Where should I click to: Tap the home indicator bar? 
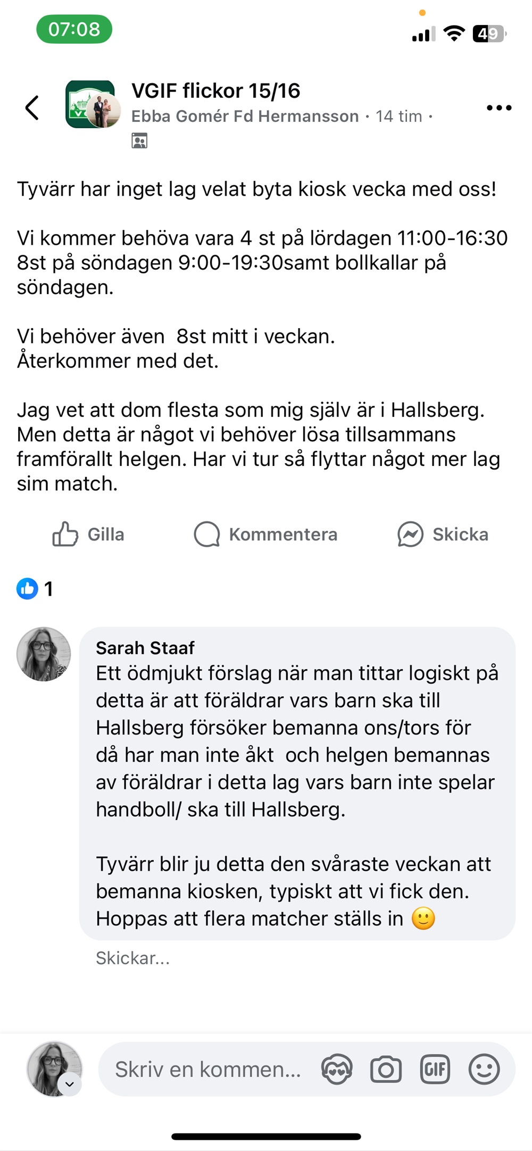[266, 1137]
